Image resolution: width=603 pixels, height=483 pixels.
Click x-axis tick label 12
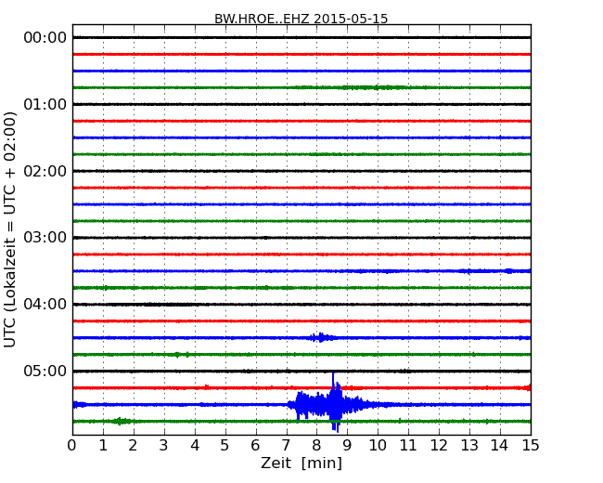[439, 446]
